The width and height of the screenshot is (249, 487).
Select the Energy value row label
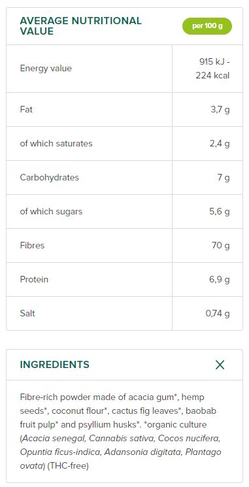click(46, 69)
